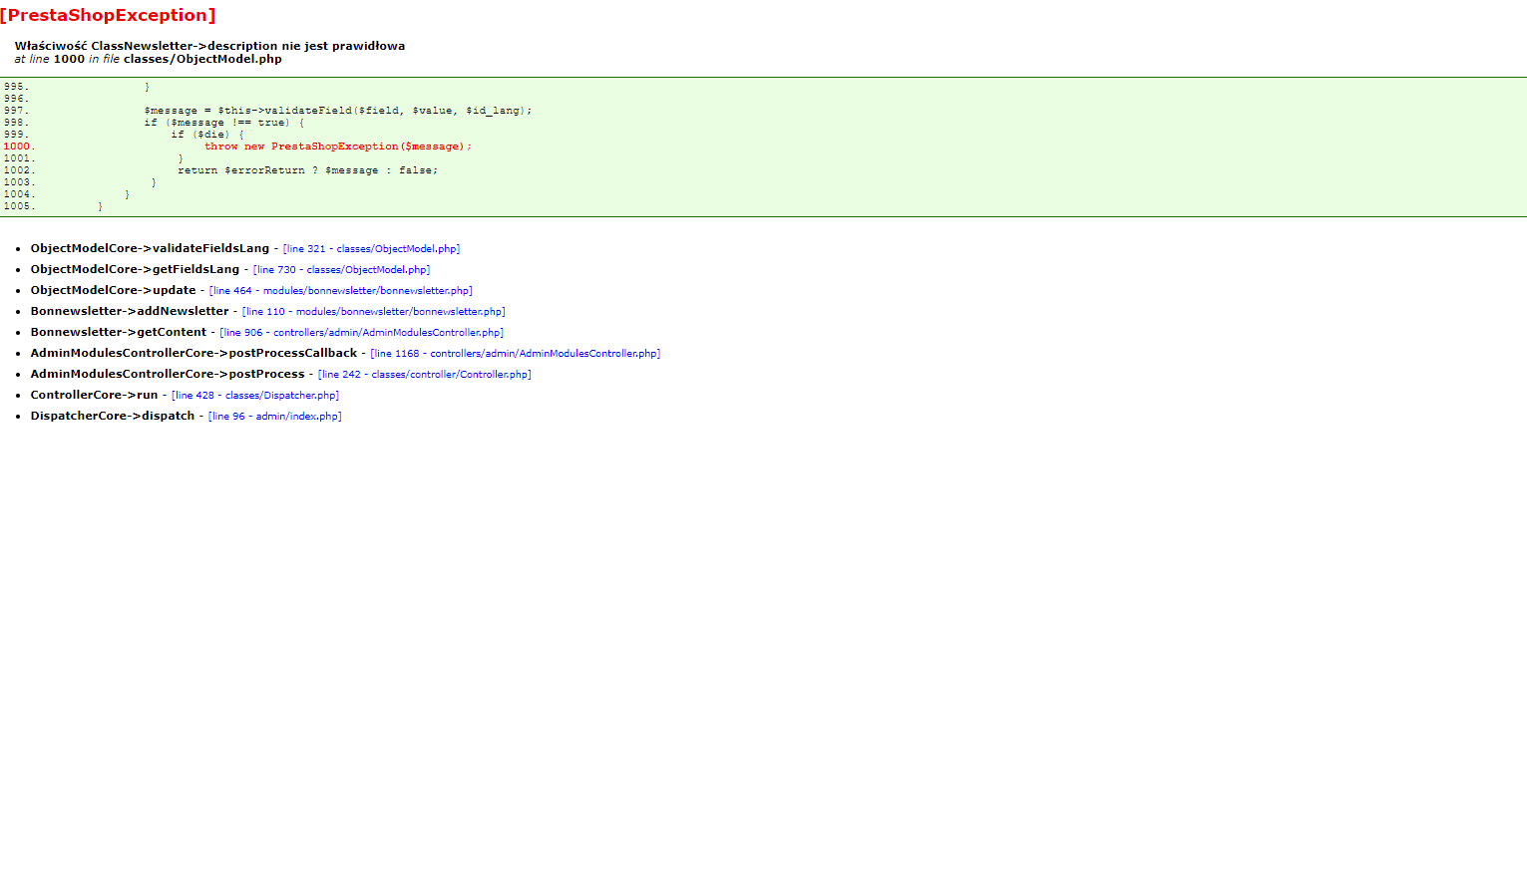Click 'AdminModulesControllerCore->postProcessCallback' in the trace
The width and height of the screenshot is (1527, 893).
pos(193,353)
